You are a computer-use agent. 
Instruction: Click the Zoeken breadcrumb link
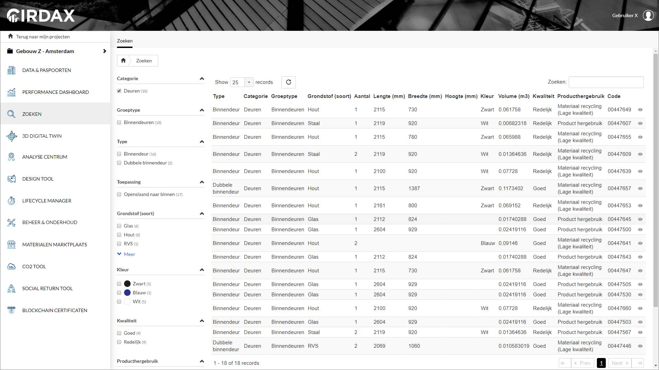click(x=144, y=61)
